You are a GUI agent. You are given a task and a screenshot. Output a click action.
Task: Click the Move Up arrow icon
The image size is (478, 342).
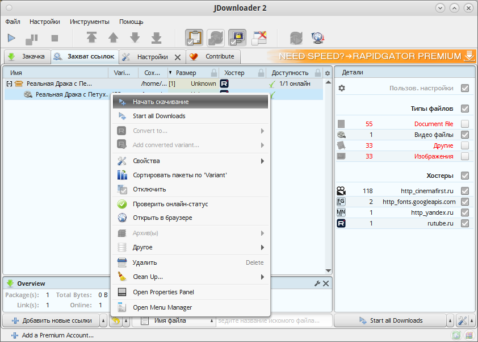114,37
